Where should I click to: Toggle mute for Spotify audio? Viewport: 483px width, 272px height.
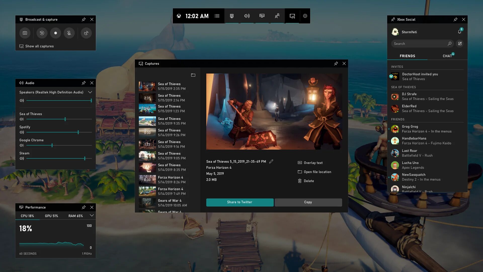pyautogui.click(x=22, y=132)
